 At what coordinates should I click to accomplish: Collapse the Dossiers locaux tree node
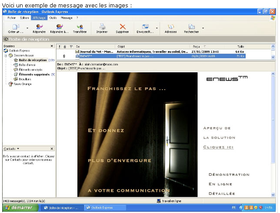(x=6, y=55)
